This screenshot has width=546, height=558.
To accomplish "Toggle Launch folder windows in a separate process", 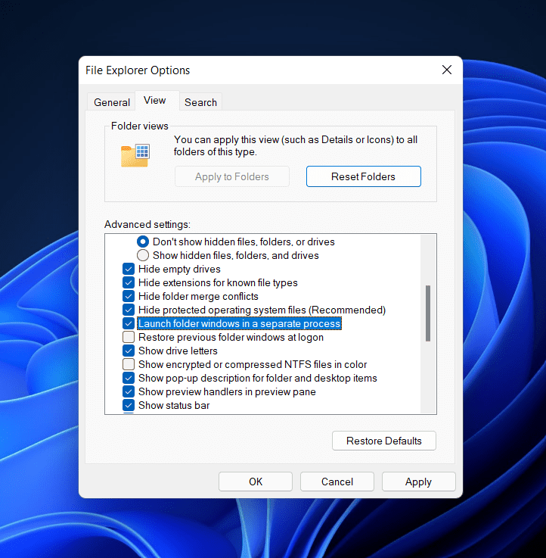I will (129, 323).
